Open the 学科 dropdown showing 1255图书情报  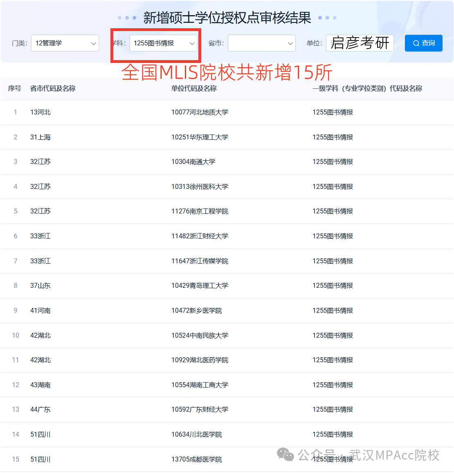pos(164,43)
